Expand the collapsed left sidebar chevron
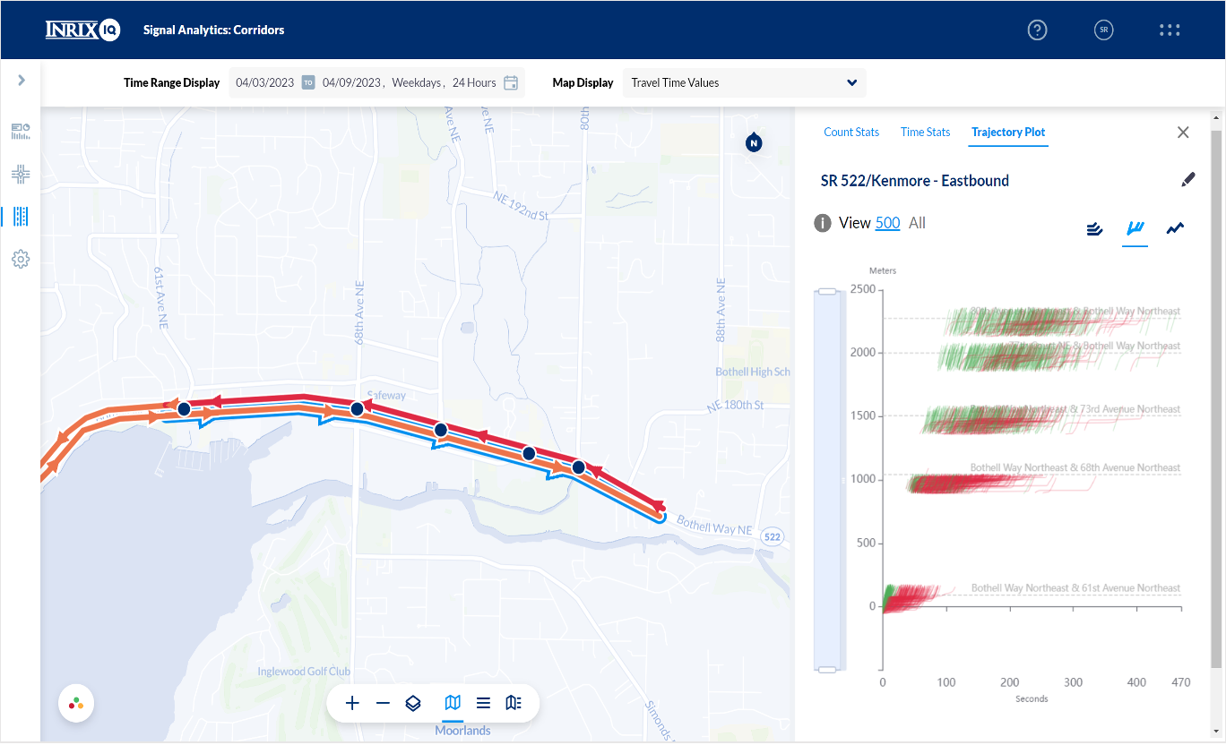Screen dimensions: 1226x745 (x=22, y=81)
